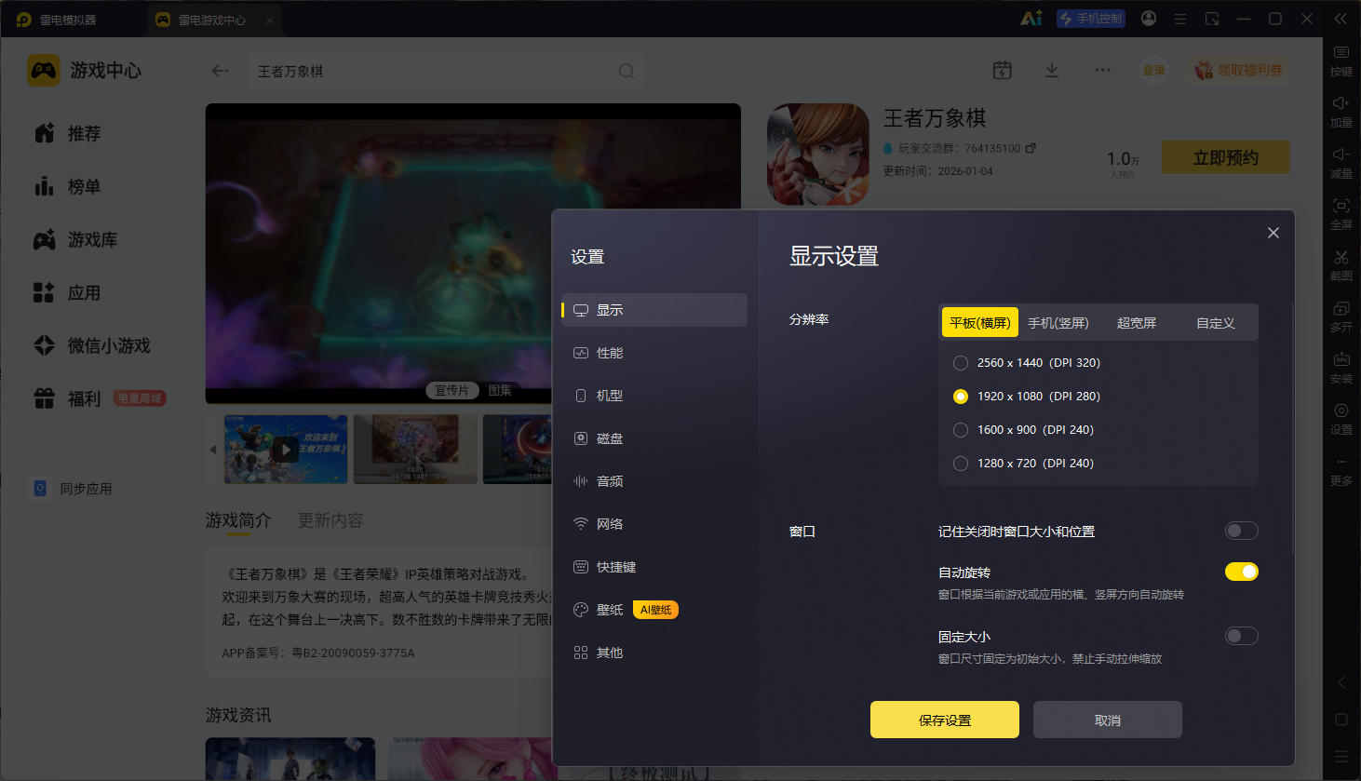The height and width of the screenshot is (781, 1361).
Task: Click the 保存设置 button
Action: [x=945, y=720]
